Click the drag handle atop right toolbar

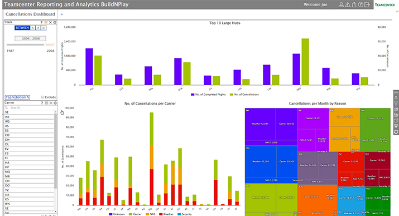[x=396, y=92]
